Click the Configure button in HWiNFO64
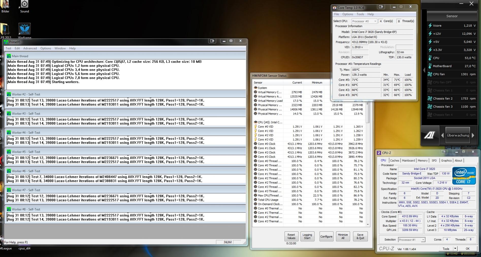The width and height of the screenshot is (481, 257). click(x=326, y=236)
